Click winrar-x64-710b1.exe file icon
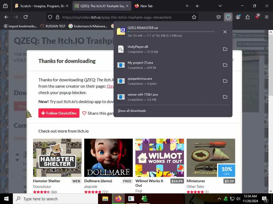 pyautogui.click(x=121, y=97)
